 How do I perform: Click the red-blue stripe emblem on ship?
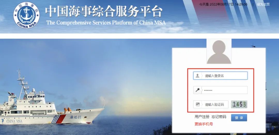coord(59,119)
